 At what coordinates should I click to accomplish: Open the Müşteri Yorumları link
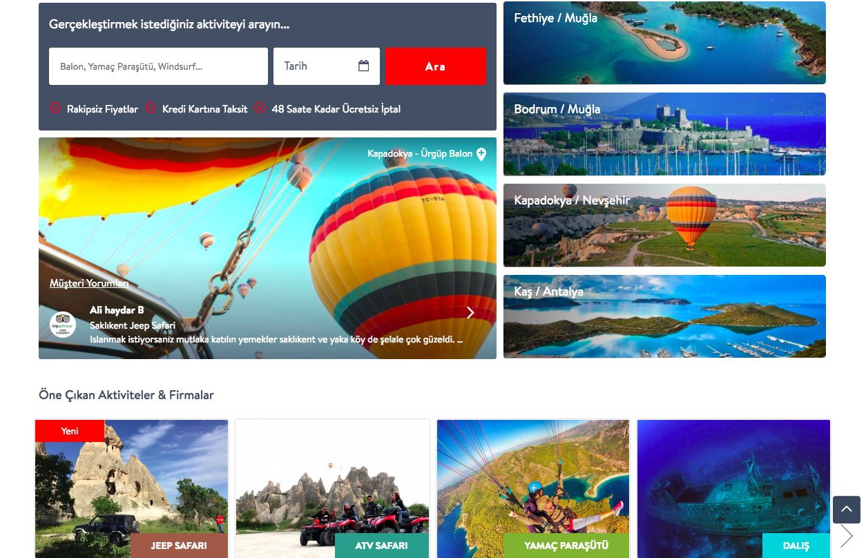[89, 283]
